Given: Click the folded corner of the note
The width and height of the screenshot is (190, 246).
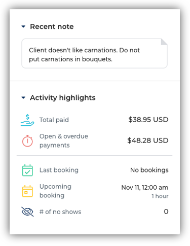Looking at the screenshot, I should (x=164, y=42).
